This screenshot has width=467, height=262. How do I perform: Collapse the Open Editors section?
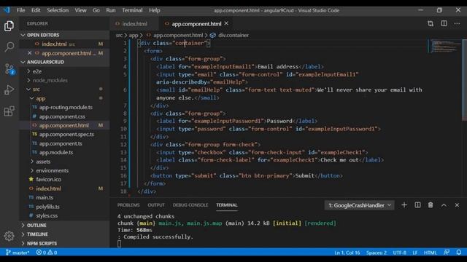click(x=64, y=35)
